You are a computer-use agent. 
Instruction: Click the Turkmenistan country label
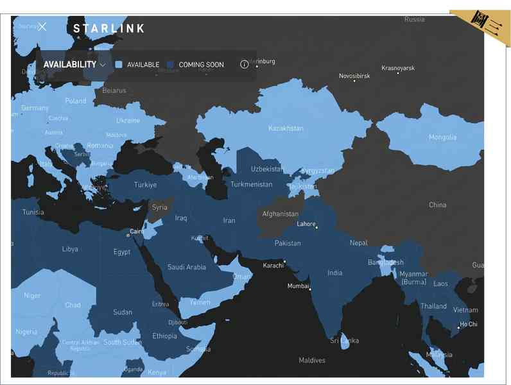[x=251, y=184]
